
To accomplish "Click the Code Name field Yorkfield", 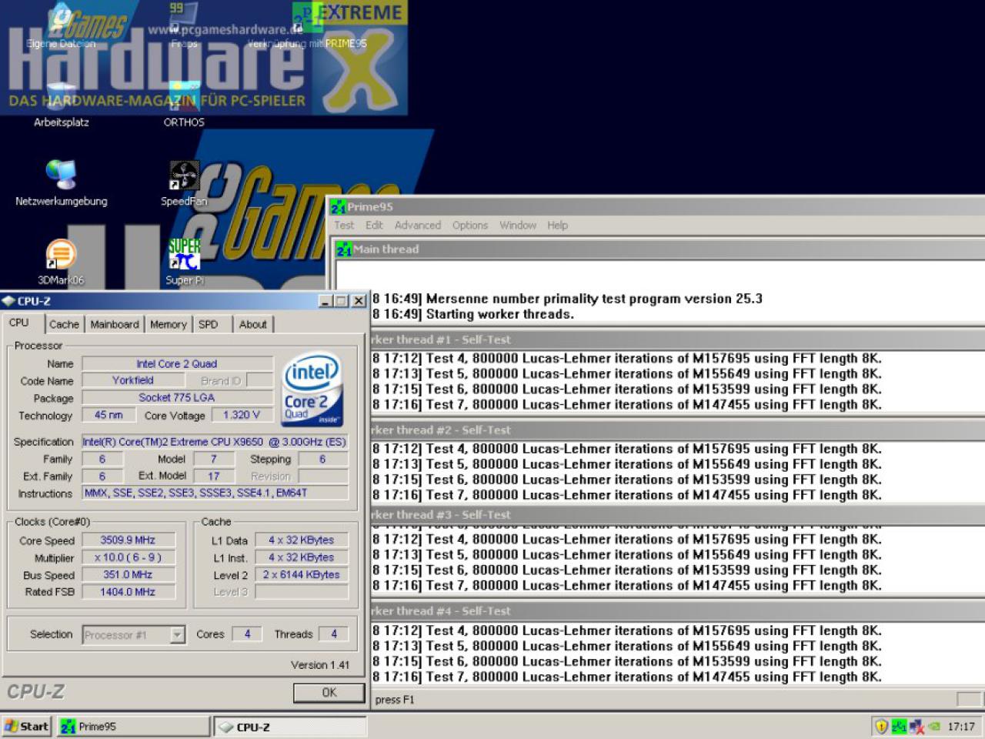I will (x=132, y=380).
